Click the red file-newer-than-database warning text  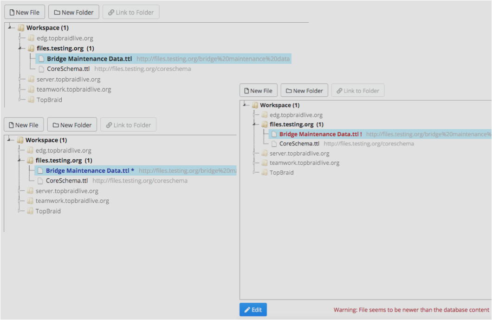[x=411, y=310]
